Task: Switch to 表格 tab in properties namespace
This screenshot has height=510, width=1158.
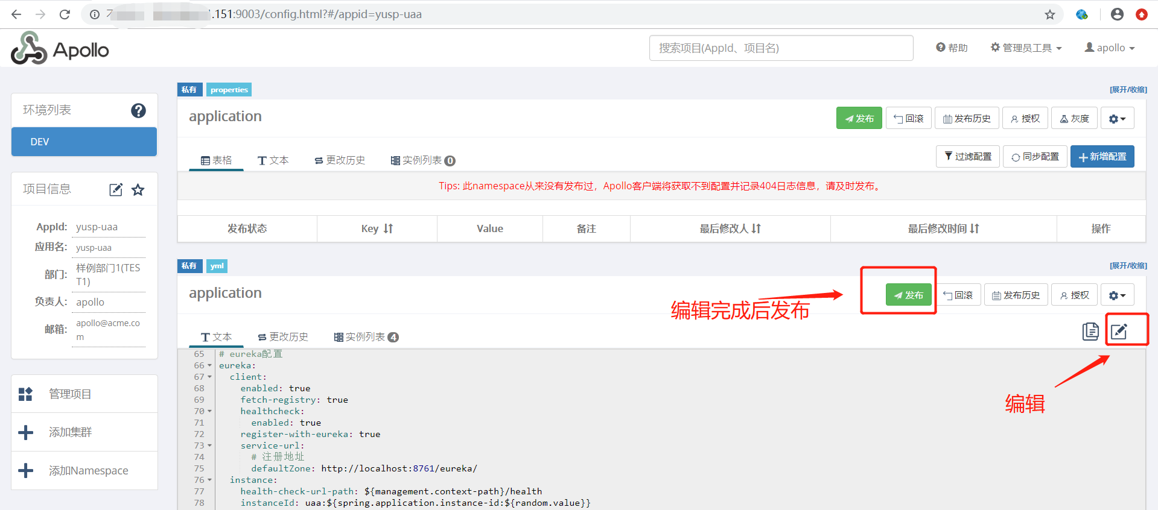Action: [216, 160]
